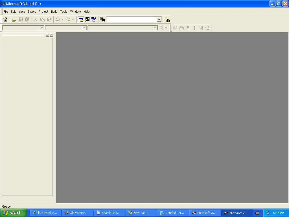
Task: Click the Execute Program exclamation icon
Action: point(194,28)
